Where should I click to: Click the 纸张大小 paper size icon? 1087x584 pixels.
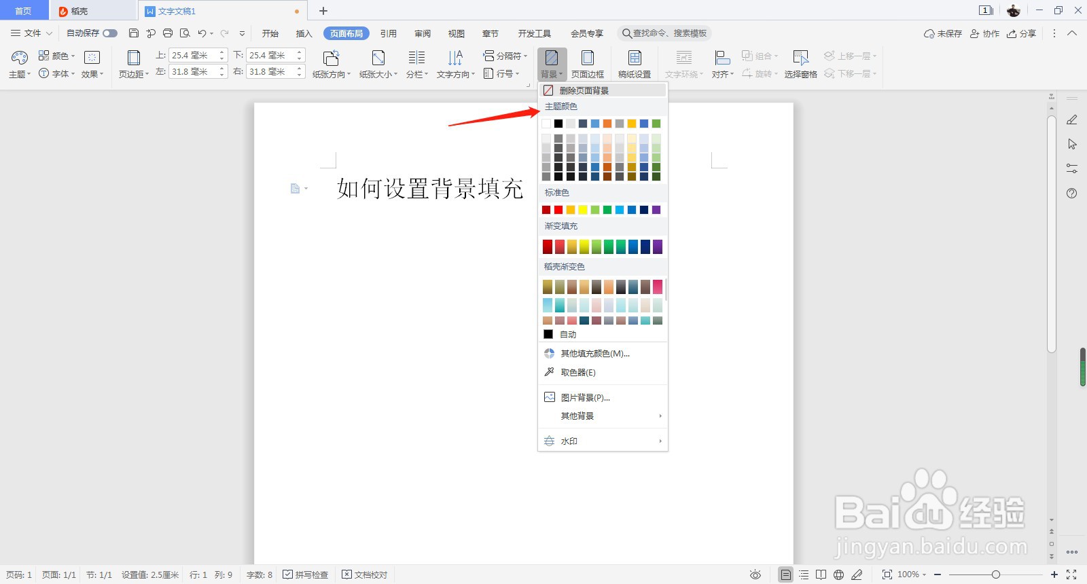[x=378, y=58]
